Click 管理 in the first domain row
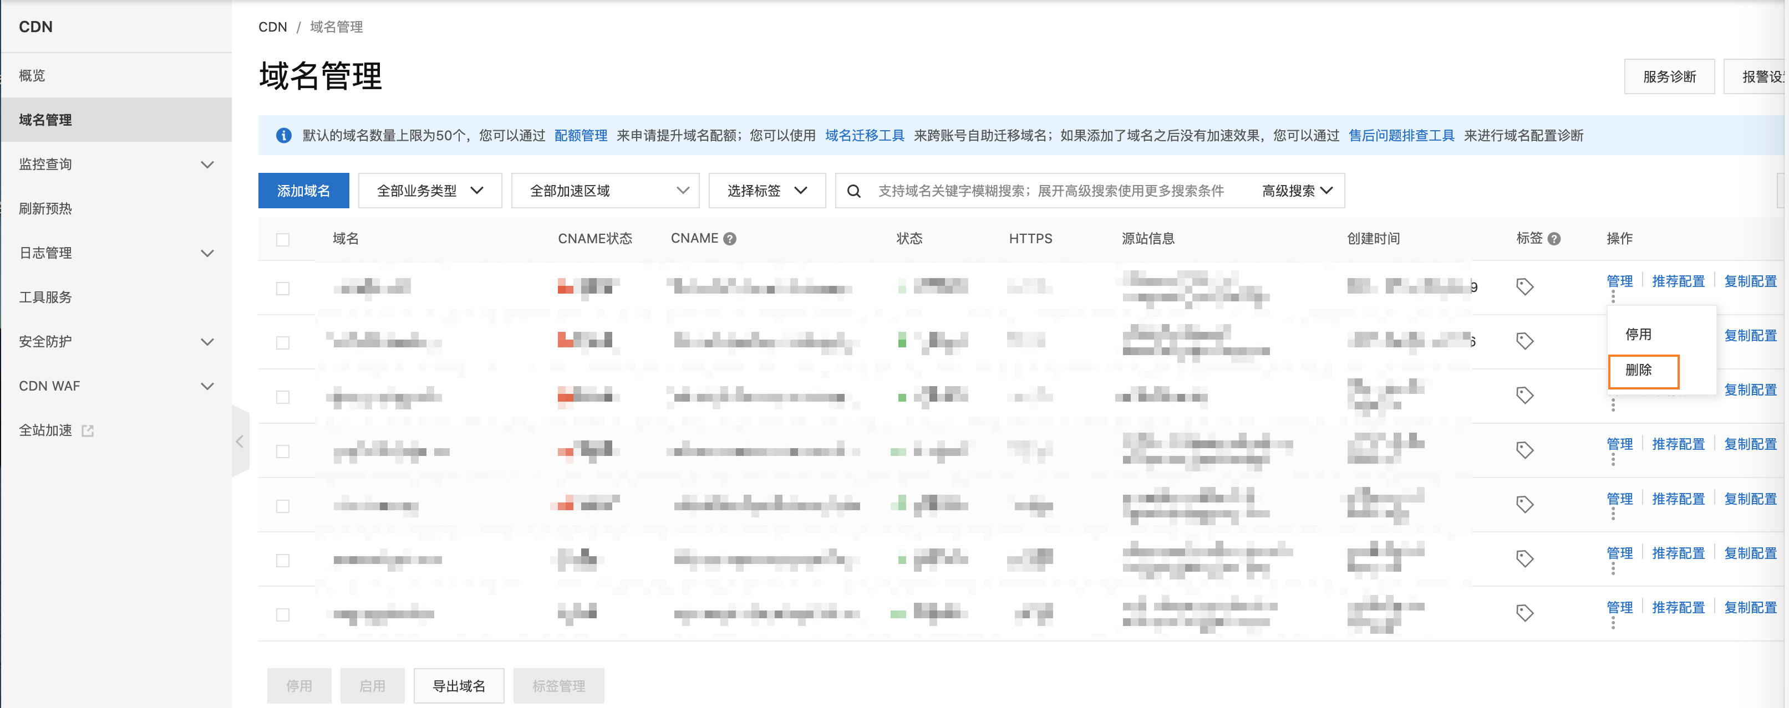The image size is (1789, 708). (x=1619, y=281)
